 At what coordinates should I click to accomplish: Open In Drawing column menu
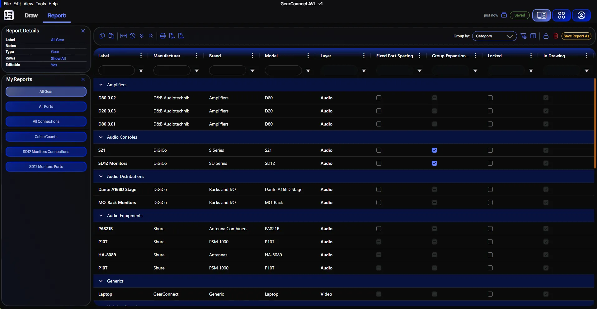[x=587, y=56]
